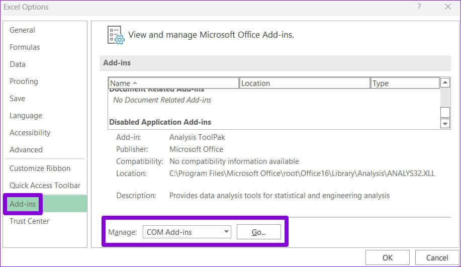Click the 'Microsoft Office' publisher value

196,149
